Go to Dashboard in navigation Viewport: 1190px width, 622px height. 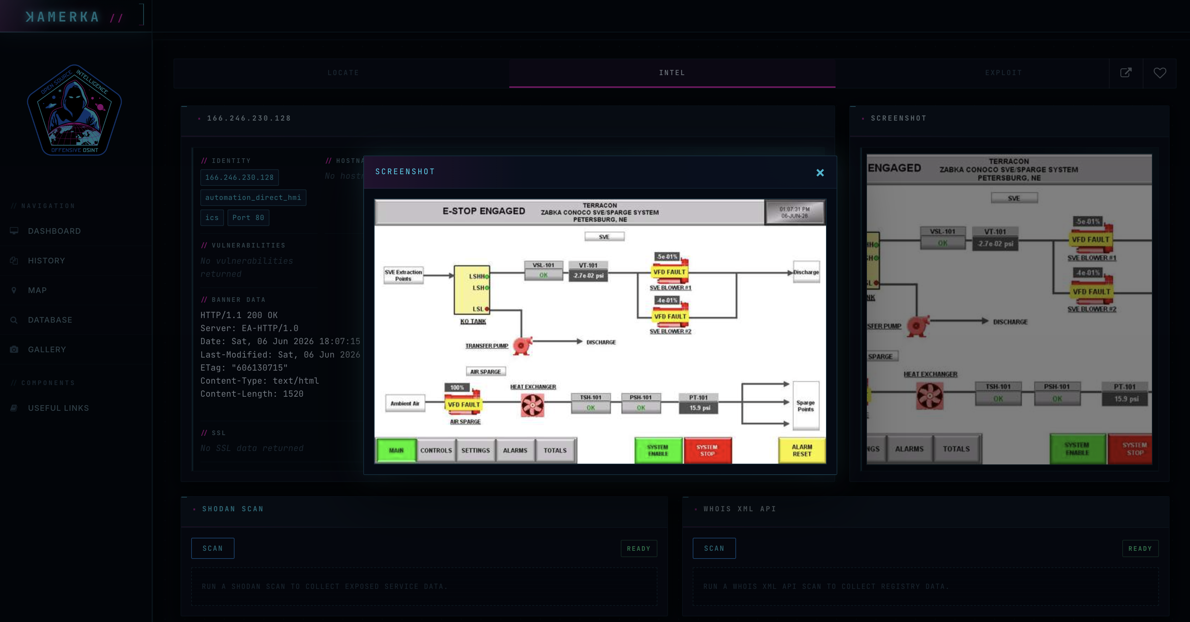click(x=54, y=231)
